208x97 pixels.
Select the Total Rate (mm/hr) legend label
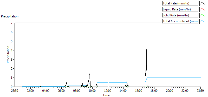(180, 3)
